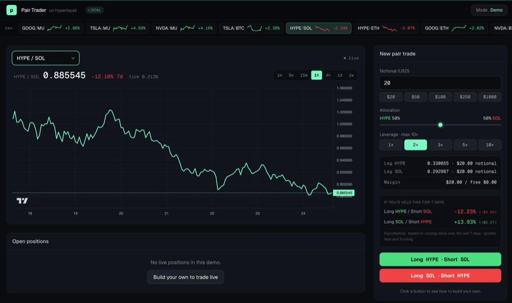Click the 50% SOL allocation label
Image resolution: width=512 pixels, height=303 pixels.
(x=492, y=118)
